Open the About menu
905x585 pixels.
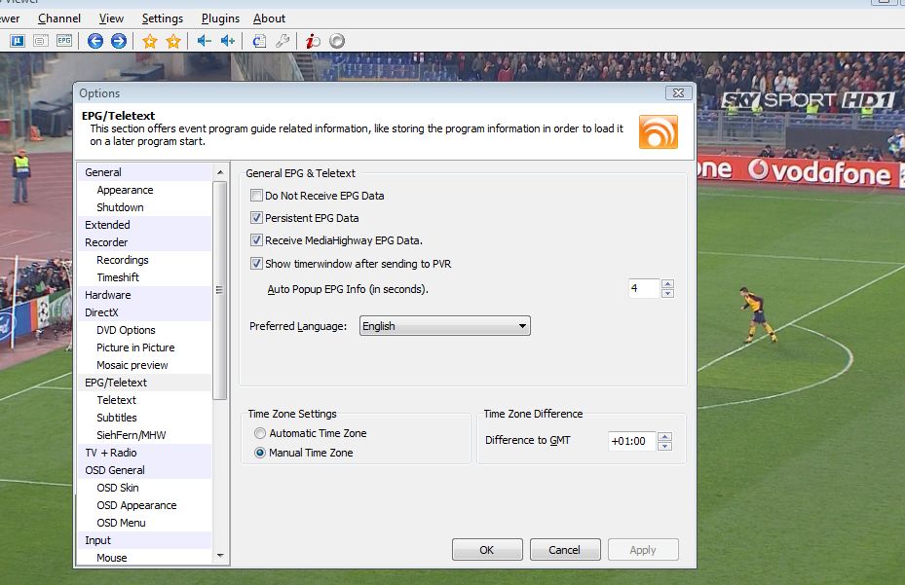coord(270,18)
